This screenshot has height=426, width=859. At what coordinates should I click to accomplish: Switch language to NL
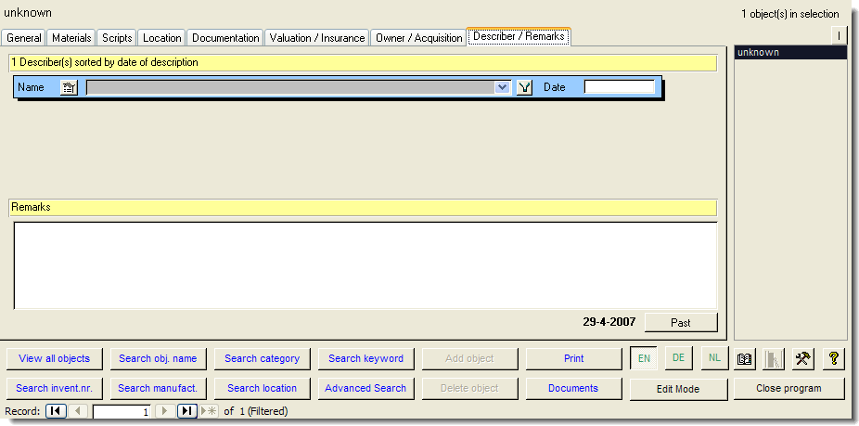[713, 358]
